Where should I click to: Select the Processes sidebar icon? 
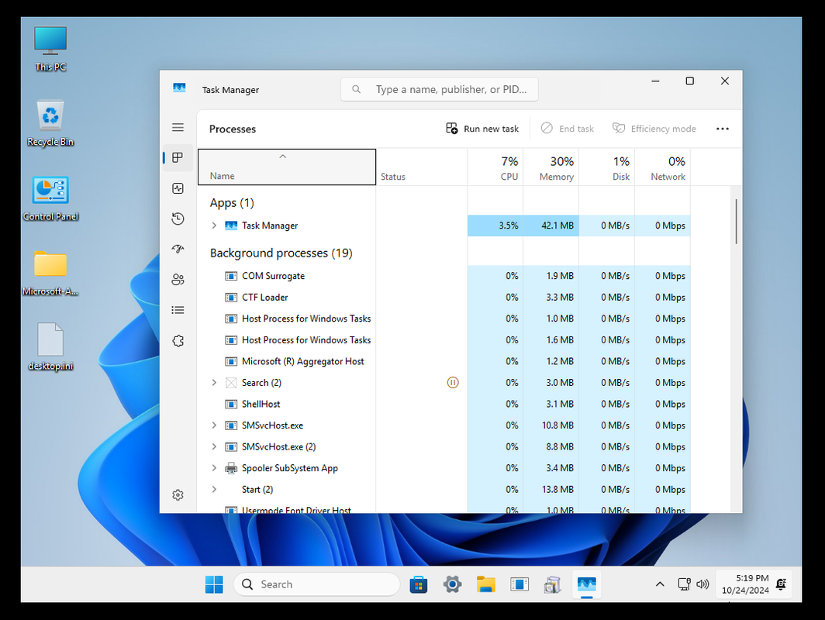[x=178, y=158]
